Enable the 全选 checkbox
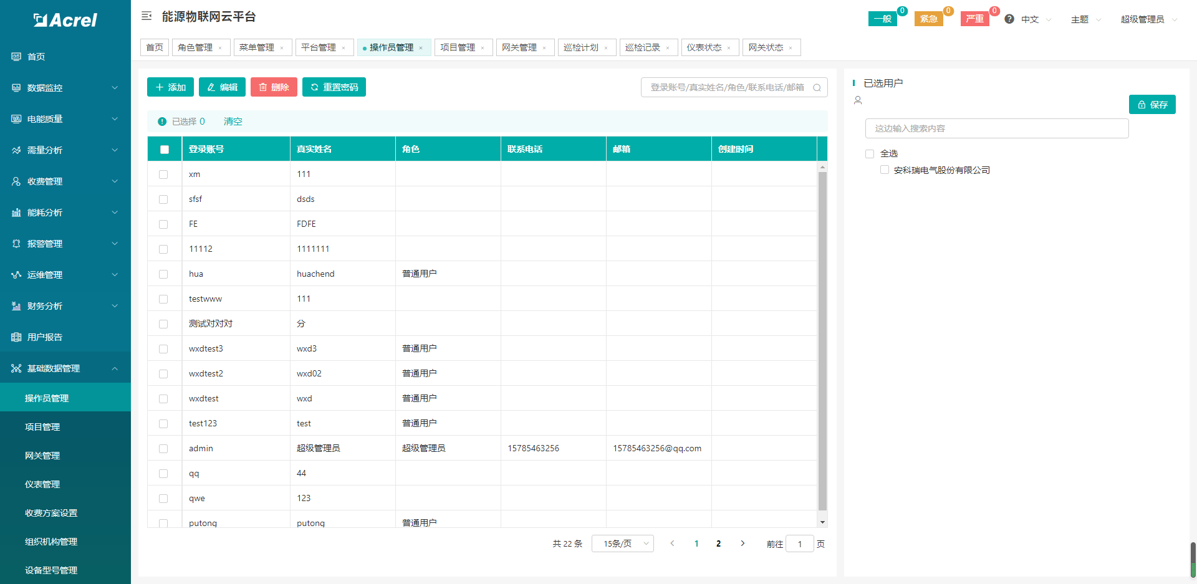 pyautogui.click(x=870, y=154)
